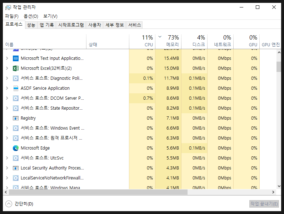
Task: Select the Registry process name
Action: tap(28, 118)
